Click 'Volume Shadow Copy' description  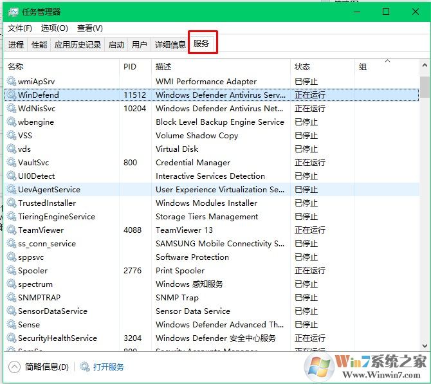[197, 135]
